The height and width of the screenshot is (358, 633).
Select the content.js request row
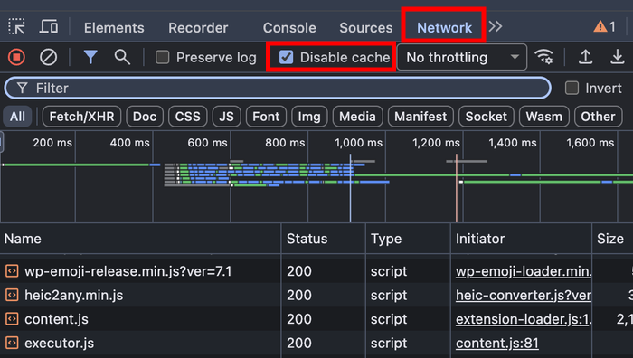(x=316, y=319)
